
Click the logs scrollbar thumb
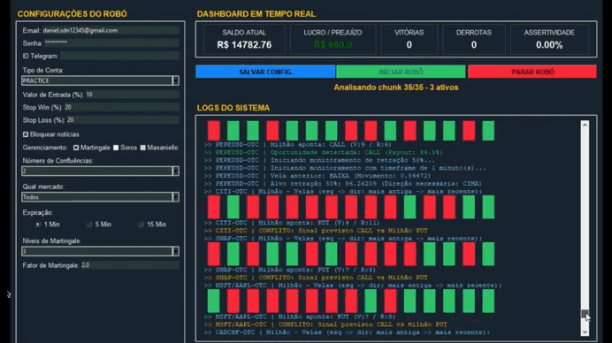coord(585,313)
